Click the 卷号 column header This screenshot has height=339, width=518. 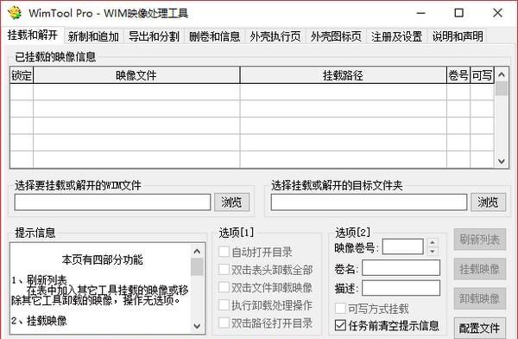(x=458, y=75)
